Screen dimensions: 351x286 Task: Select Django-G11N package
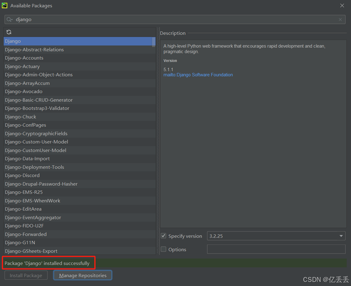pyautogui.click(x=80, y=243)
